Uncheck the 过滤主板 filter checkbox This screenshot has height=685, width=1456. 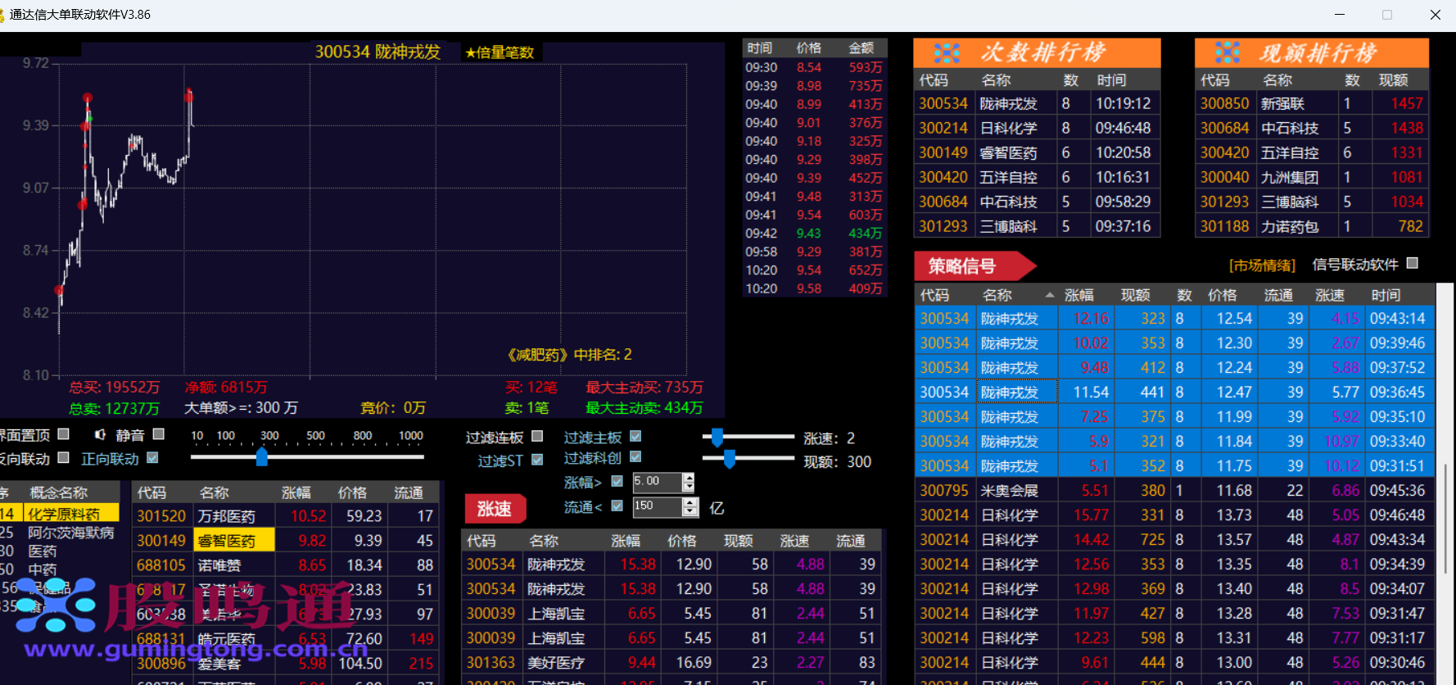click(635, 437)
